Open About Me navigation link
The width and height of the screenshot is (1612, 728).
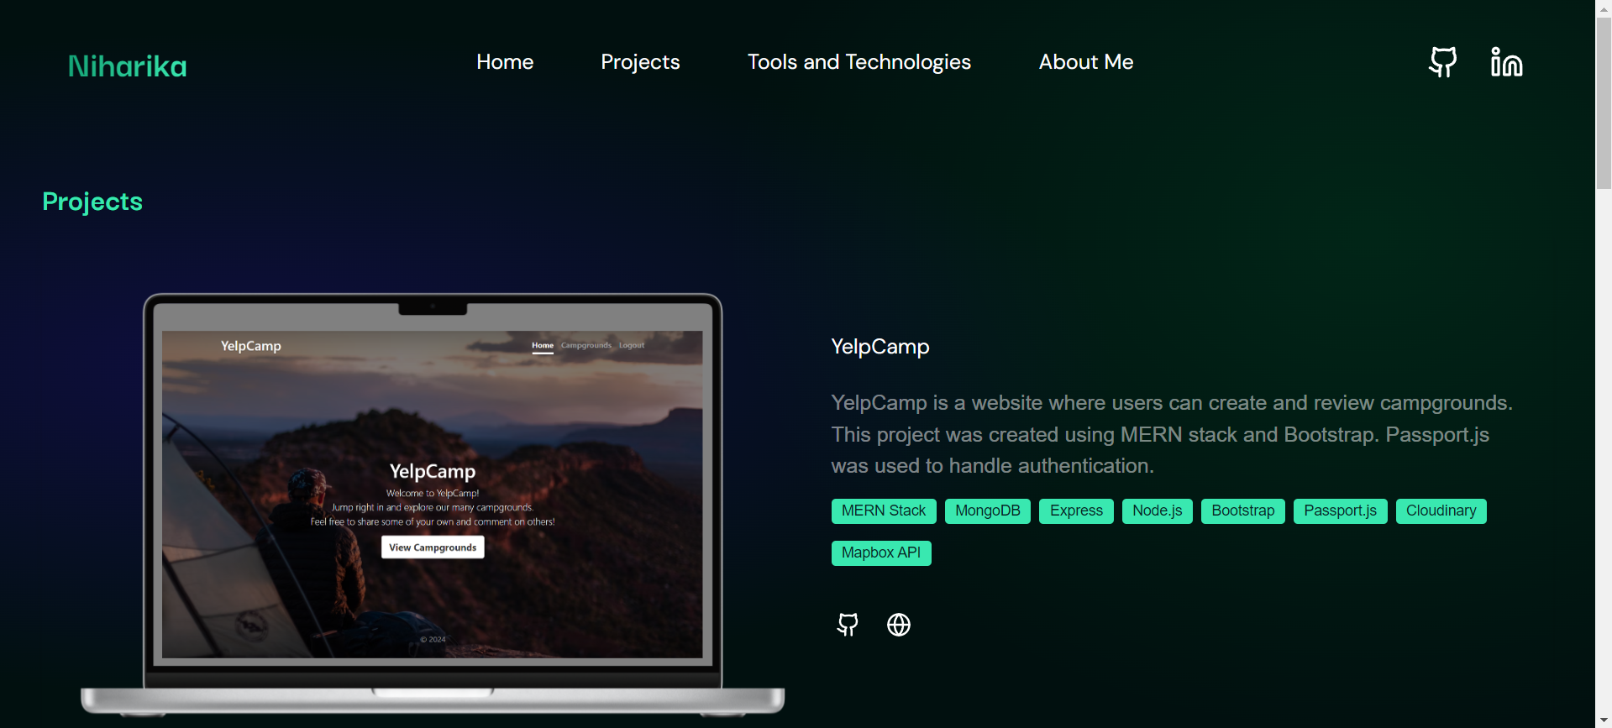coord(1086,62)
